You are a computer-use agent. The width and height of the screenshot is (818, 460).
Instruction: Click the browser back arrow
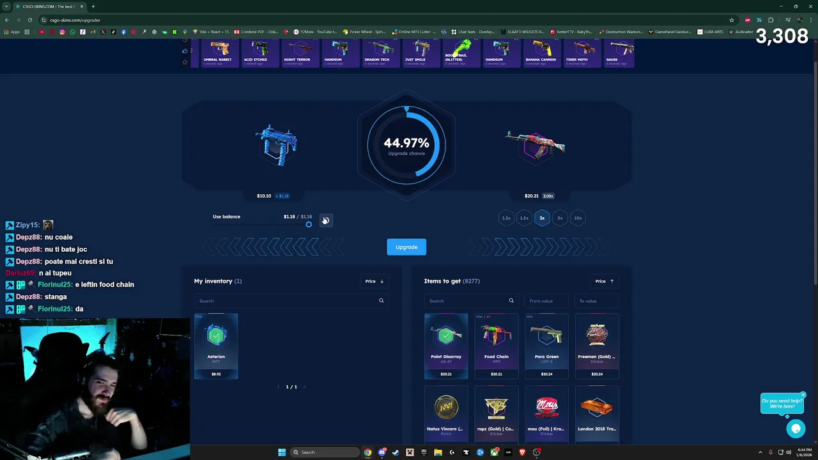7,20
